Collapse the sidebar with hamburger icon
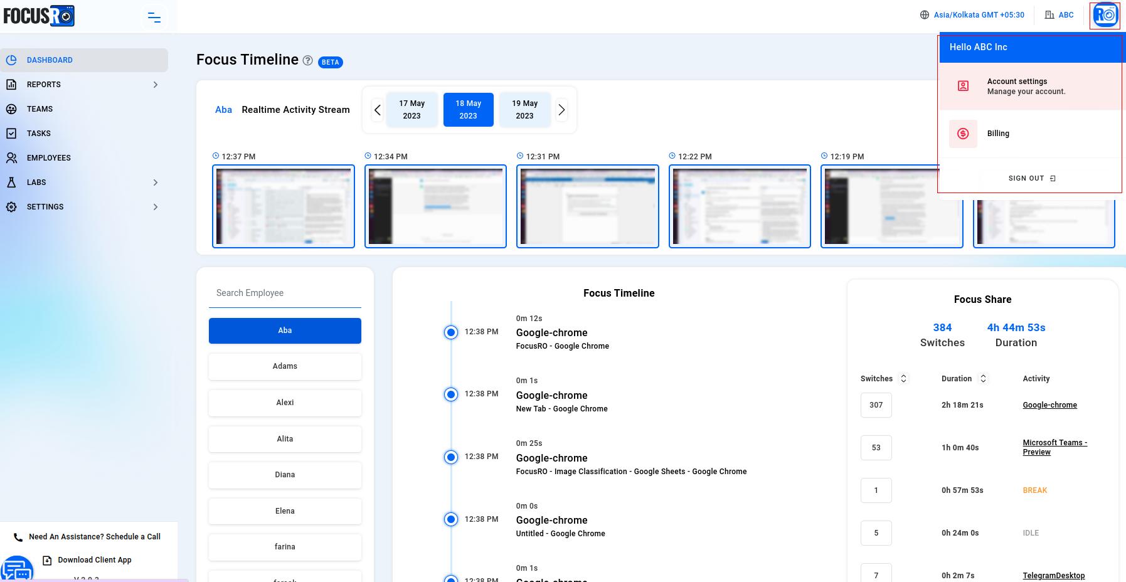 click(154, 17)
